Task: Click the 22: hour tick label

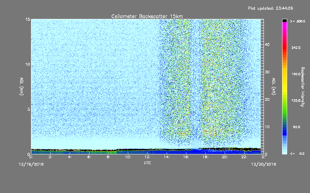Action: click(x=244, y=157)
